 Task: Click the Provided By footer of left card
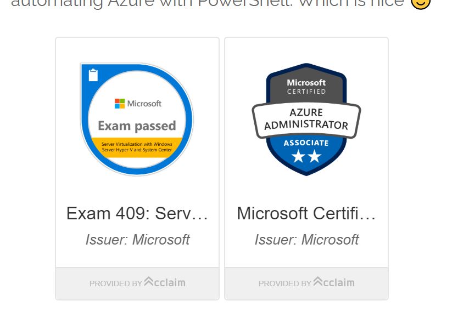[x=137, y=283]
